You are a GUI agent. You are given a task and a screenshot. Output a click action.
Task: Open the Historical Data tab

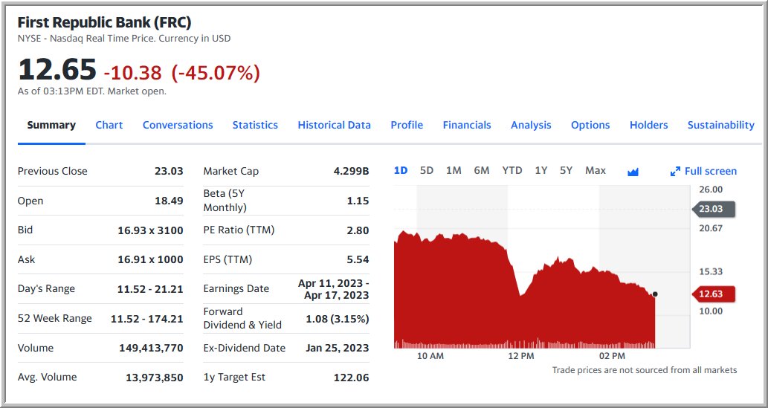pyautogui.click(x=334, y=125)
